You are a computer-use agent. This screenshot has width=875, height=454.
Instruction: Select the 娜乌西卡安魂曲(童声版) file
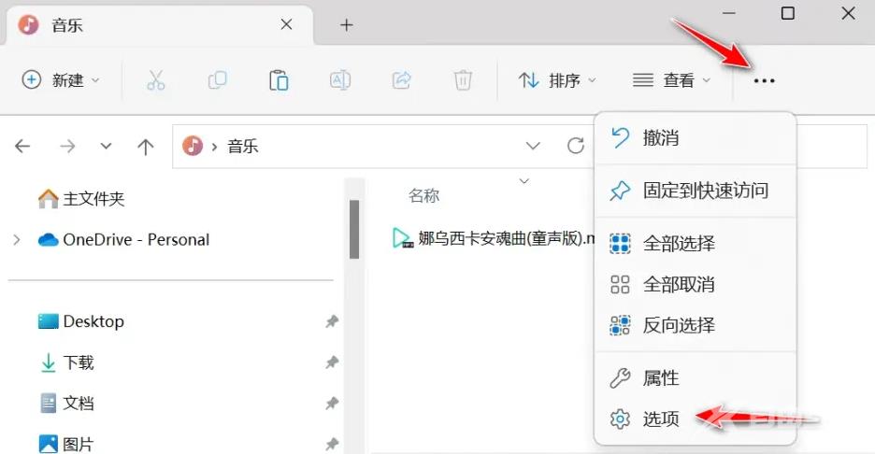pos(494,238)
